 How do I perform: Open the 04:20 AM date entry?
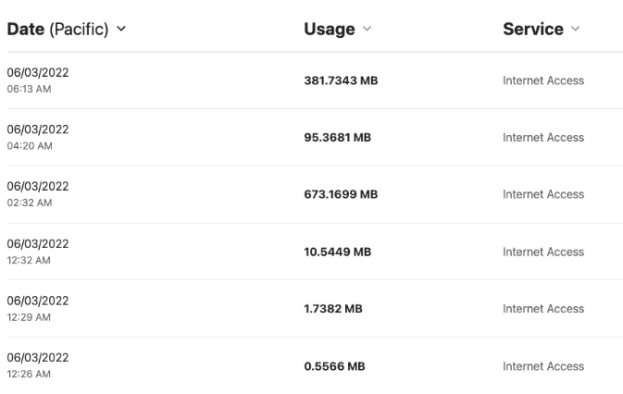pyautogui.click(x=38, y=137)
